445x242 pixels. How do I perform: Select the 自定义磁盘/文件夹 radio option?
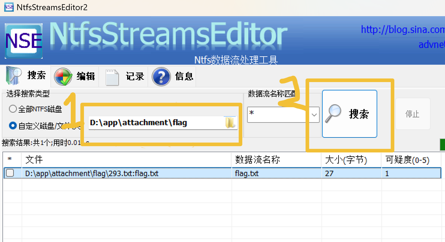click(x=45, y=126)
